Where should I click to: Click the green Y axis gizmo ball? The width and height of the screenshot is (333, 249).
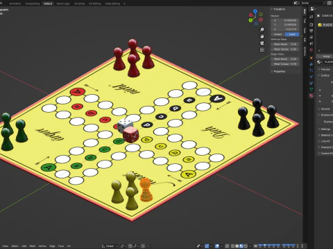coord(250,20)
